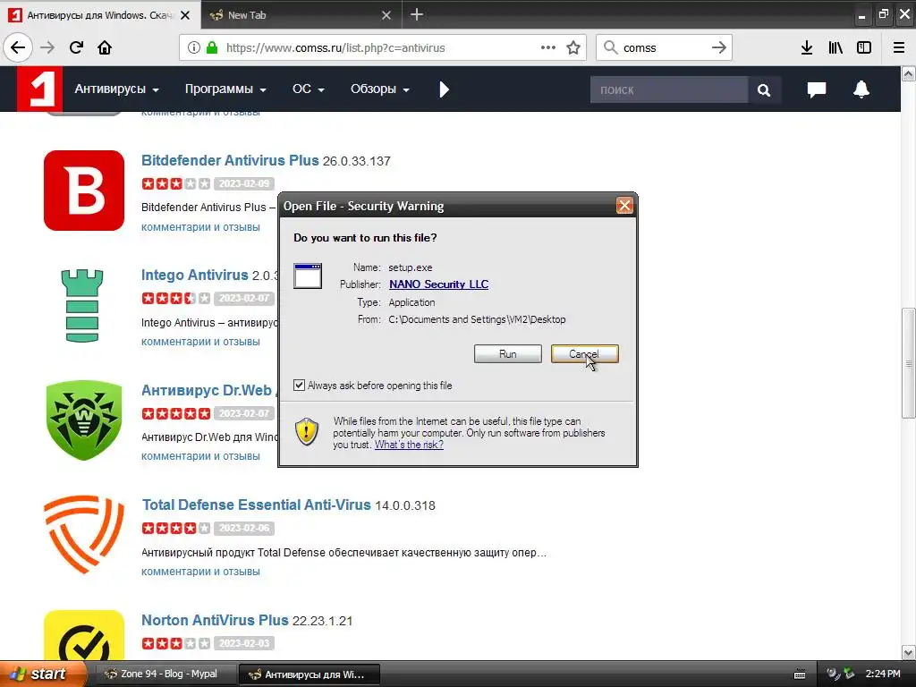Click the taskbar on-screen keyboard icon
The image size is (916, 687).
coord(800,674)
